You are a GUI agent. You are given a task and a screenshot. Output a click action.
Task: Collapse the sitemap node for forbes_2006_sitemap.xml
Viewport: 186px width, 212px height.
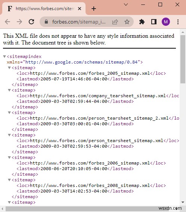[x=9, y=157]
